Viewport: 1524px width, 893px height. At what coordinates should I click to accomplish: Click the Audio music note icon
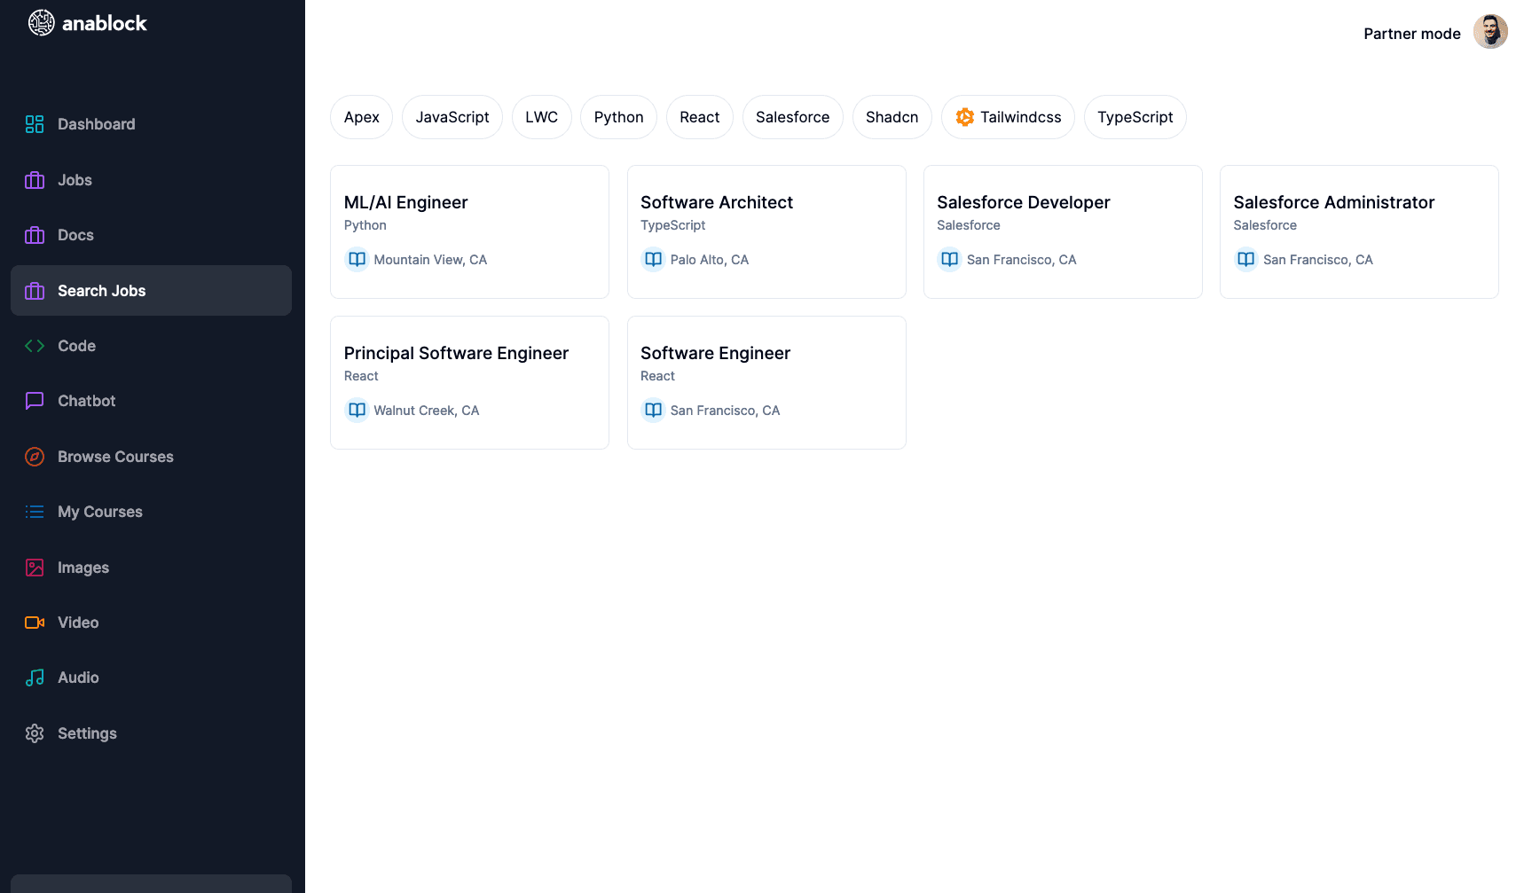(35, 678)
